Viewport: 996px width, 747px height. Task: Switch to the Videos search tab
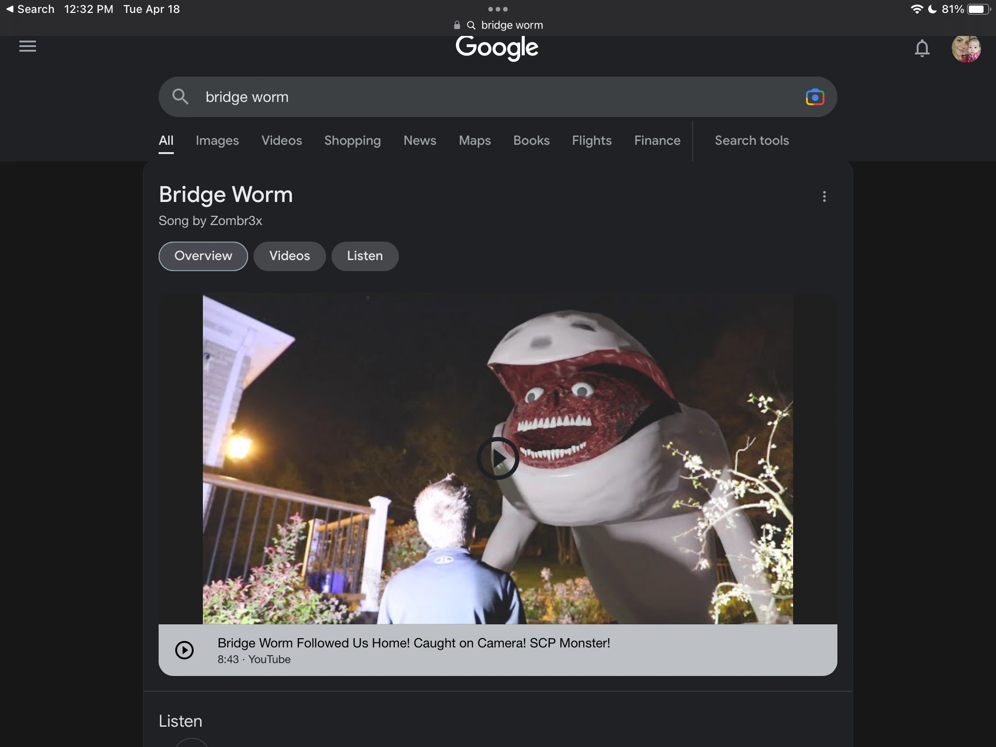[281, 141]
